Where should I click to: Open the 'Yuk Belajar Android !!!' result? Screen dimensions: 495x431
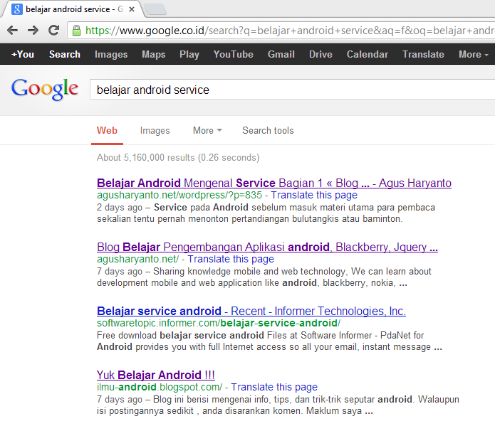point(156,375)
